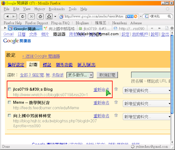Click the browser Forward arrow button

[14, 16]
